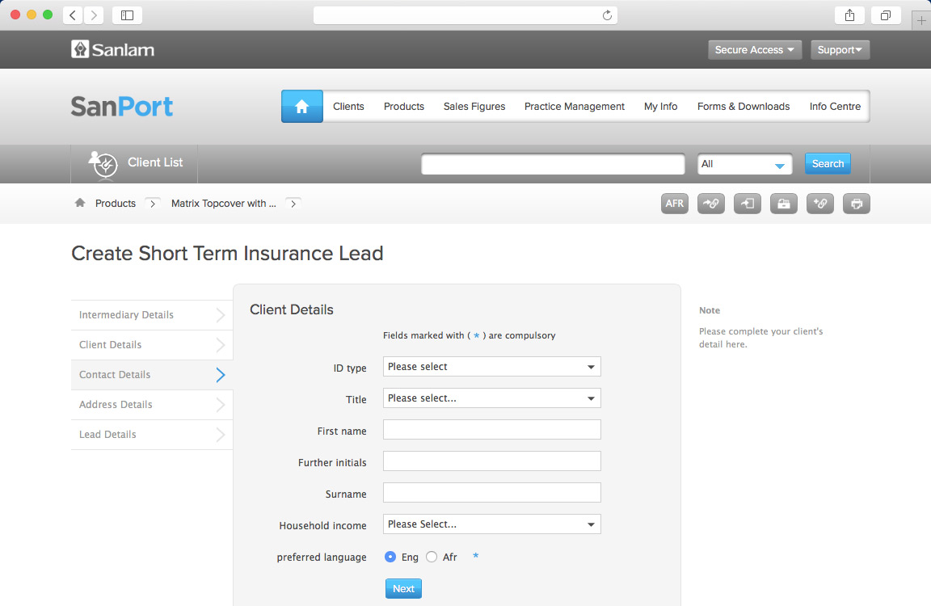Click the Next button
The height and width of the screenshot is (606, 931).
click(x=403, y=589)
